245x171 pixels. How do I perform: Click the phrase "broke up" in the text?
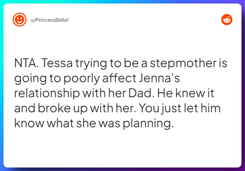tap(66, 109)
